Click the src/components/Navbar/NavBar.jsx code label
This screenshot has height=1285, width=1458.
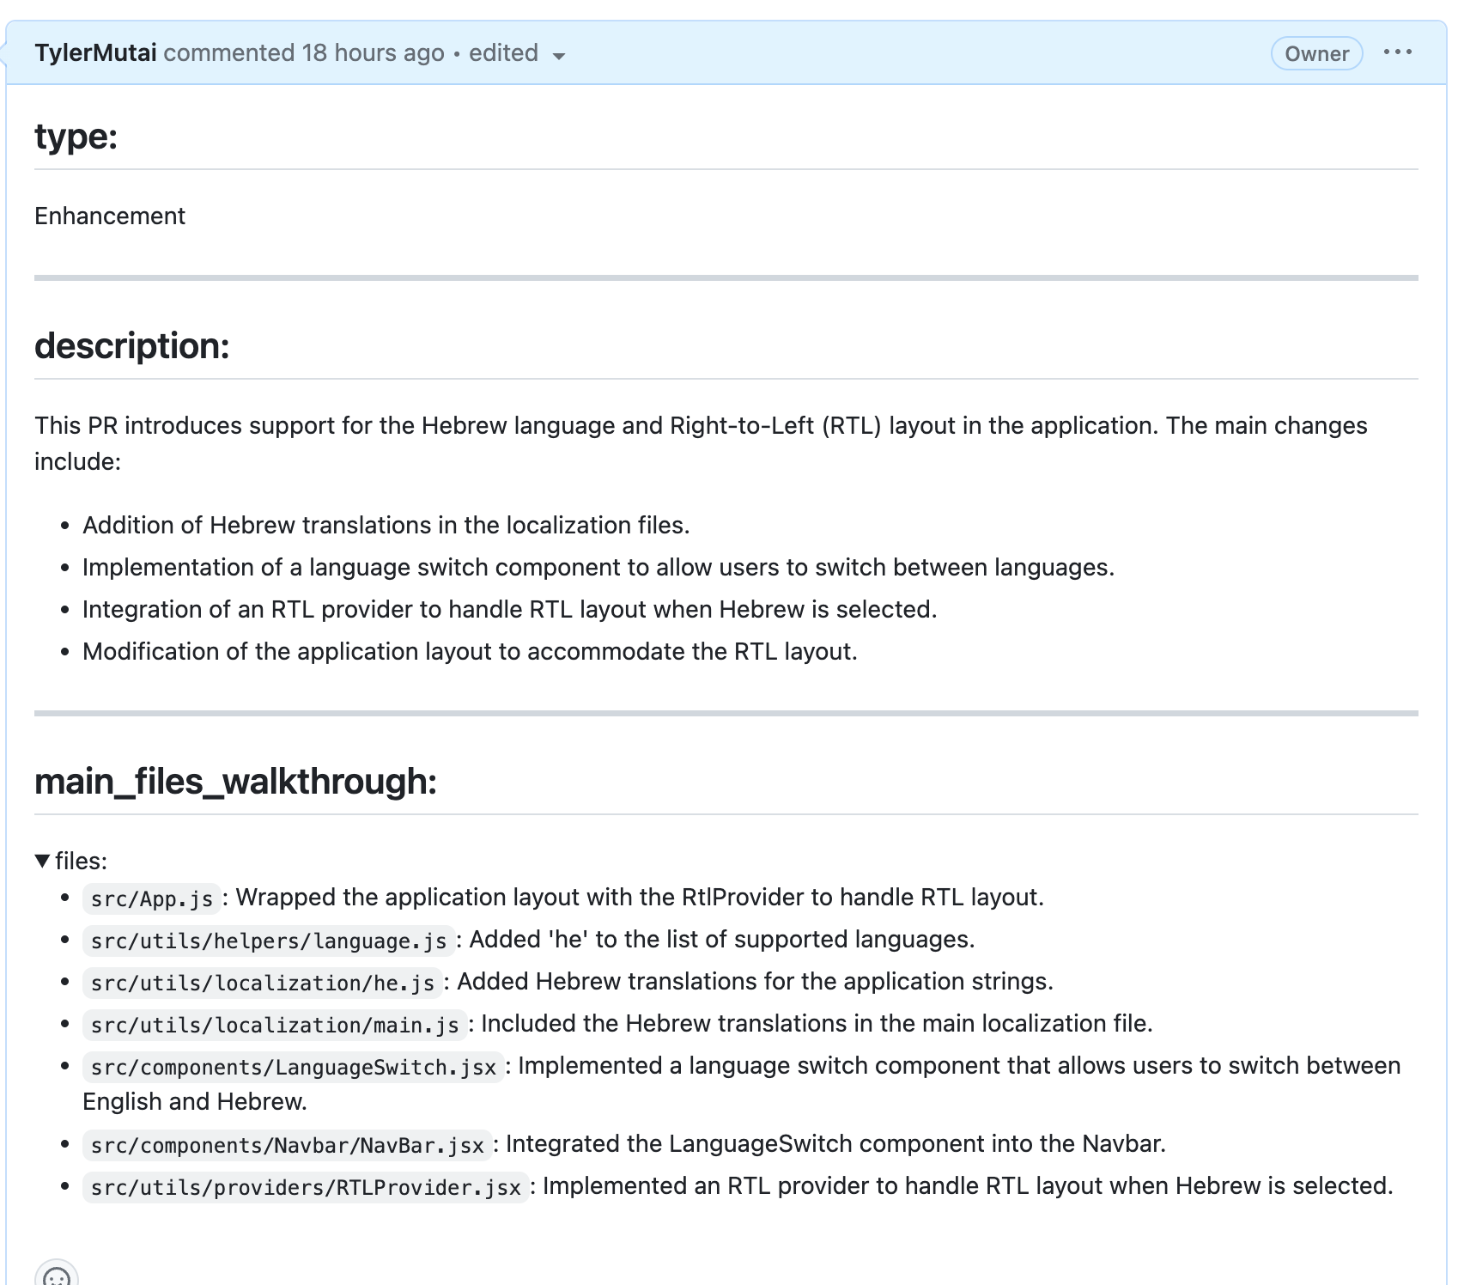click(x=288, y=1145)
